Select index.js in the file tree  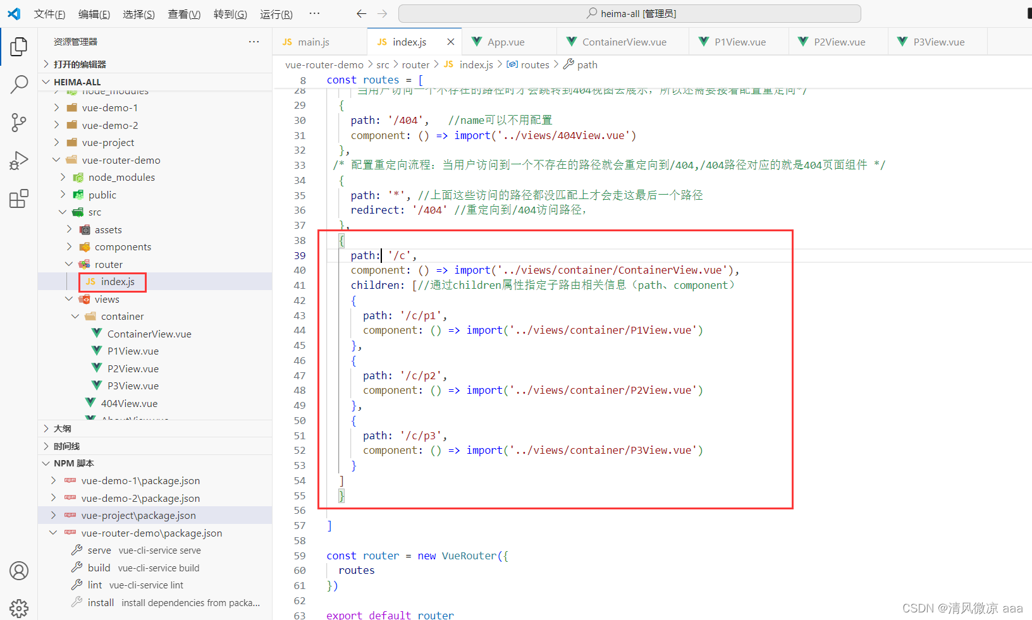click(155, 281)
